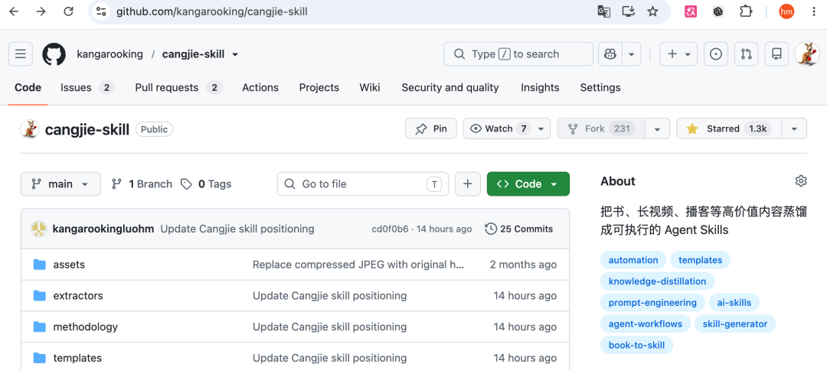This screenshot has width=827, height=370.
Task: Open the kangarookingluohm author link
Action: (103, 229)
